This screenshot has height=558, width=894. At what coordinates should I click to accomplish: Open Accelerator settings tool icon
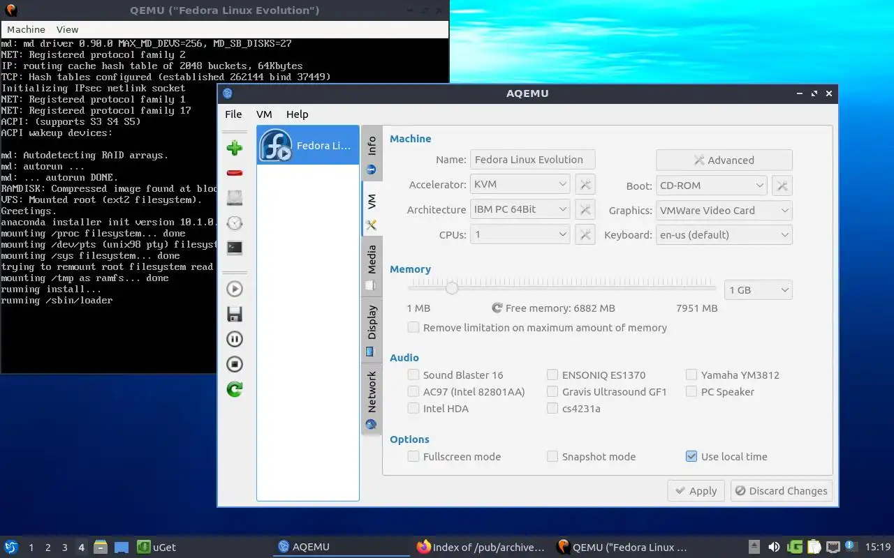[x=585, y=185]
